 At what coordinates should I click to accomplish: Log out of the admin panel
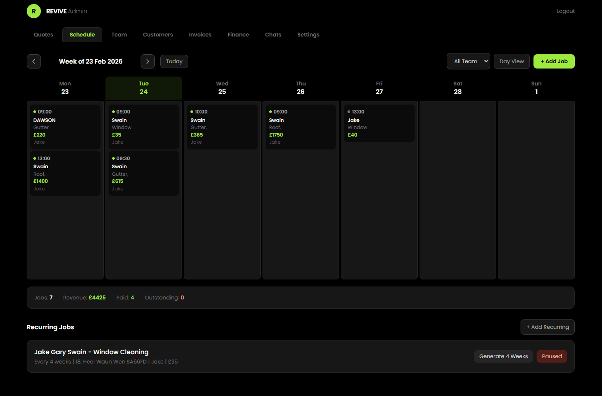click(566, 11)
